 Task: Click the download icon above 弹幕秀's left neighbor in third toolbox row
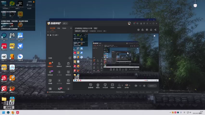click(59, 80)
